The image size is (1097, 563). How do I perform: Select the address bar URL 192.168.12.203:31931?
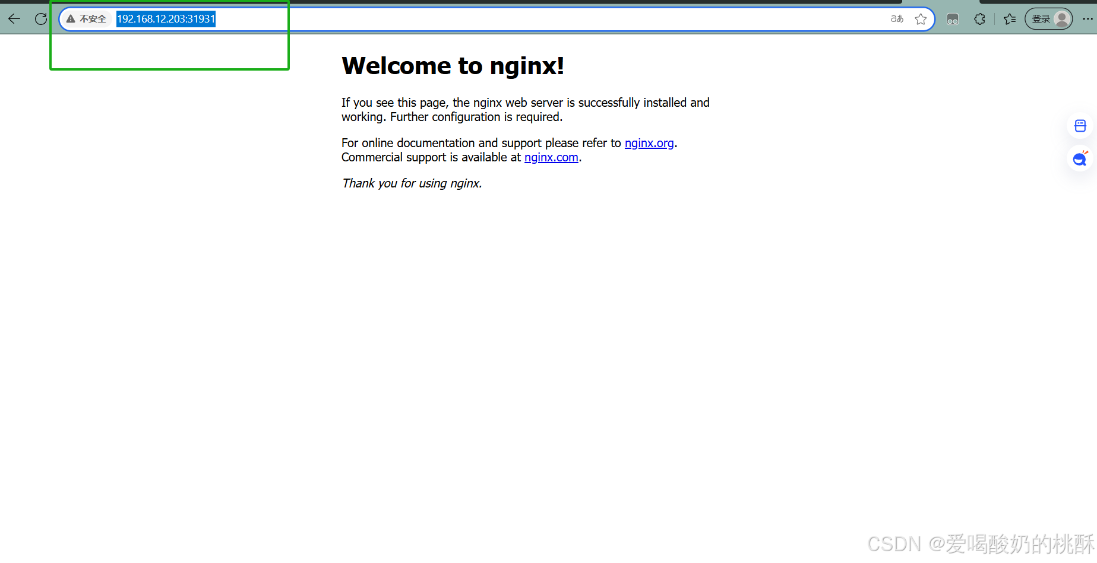pos(166,19)
